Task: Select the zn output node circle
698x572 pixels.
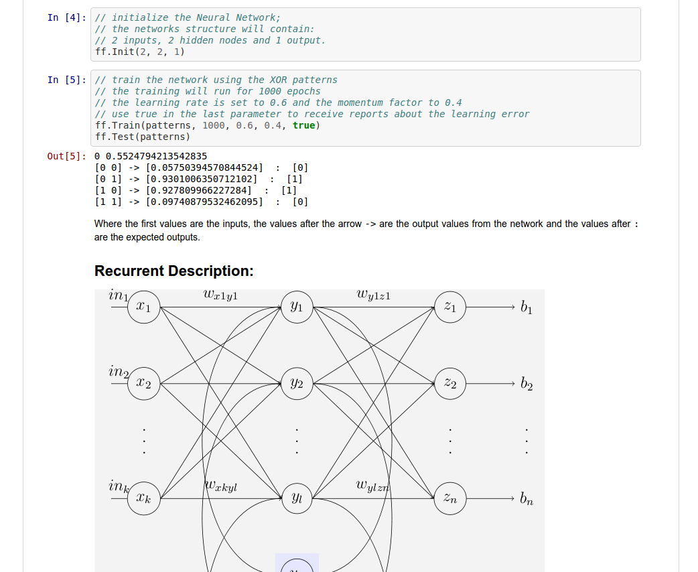Action: [x=450, y=498]
